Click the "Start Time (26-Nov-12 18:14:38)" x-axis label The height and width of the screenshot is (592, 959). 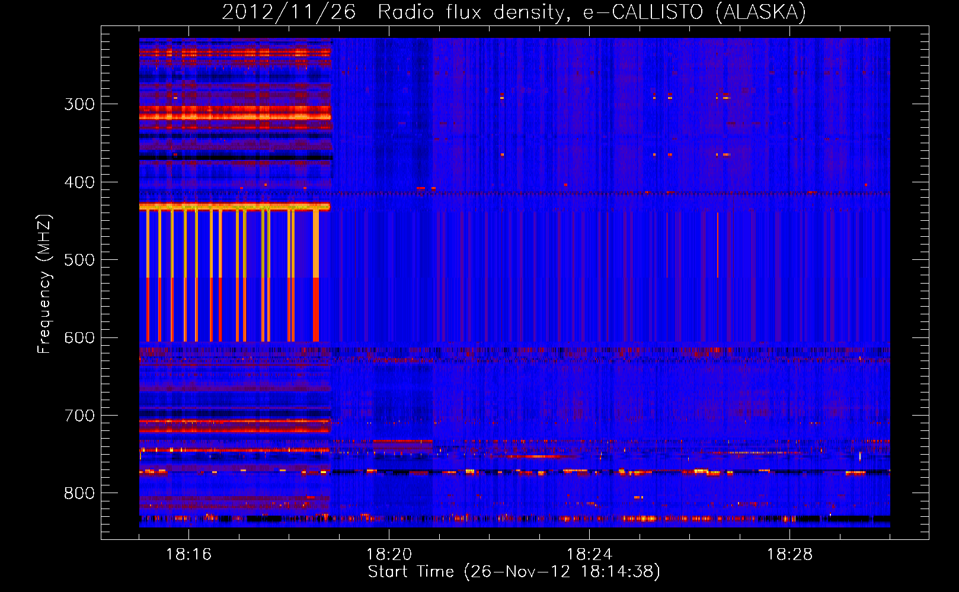pyautogui.click(x=514, y=572)
